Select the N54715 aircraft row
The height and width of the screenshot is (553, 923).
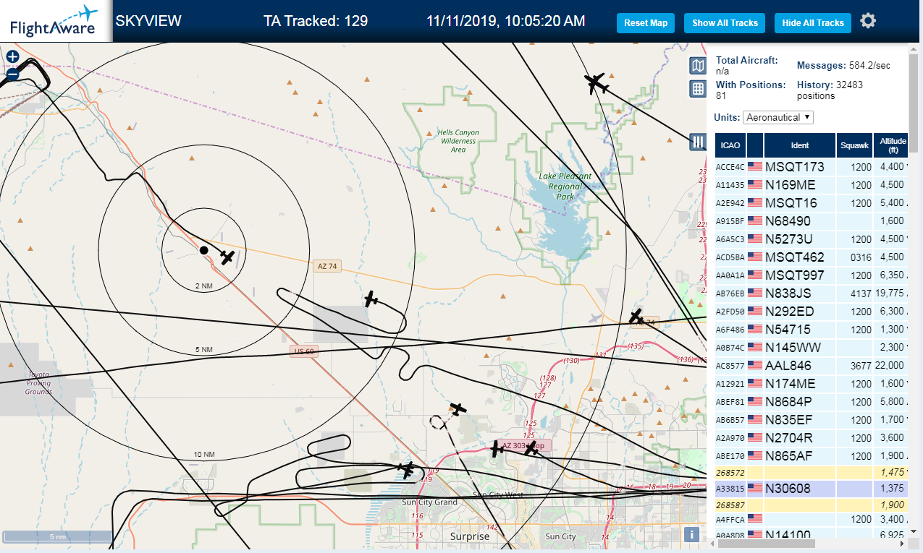(812, 330)
